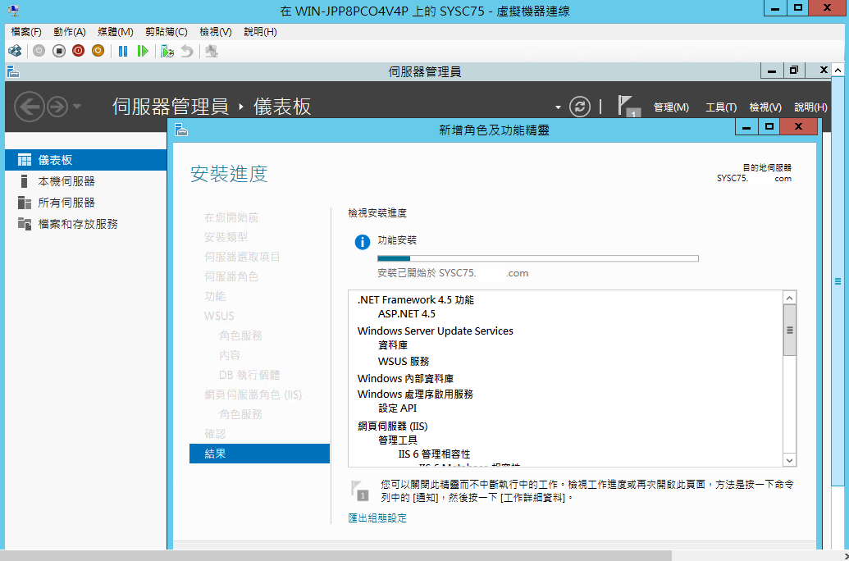
Task: Go forward in Server Manager navigation
Action: tap(57, 107)
